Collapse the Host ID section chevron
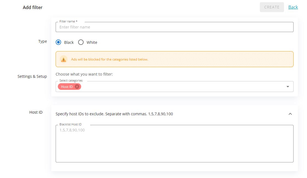The image size is (307, 178). (290, 114)
